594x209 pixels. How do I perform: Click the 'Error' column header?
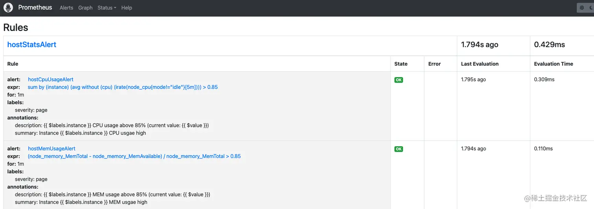click(x=434, y=64)
